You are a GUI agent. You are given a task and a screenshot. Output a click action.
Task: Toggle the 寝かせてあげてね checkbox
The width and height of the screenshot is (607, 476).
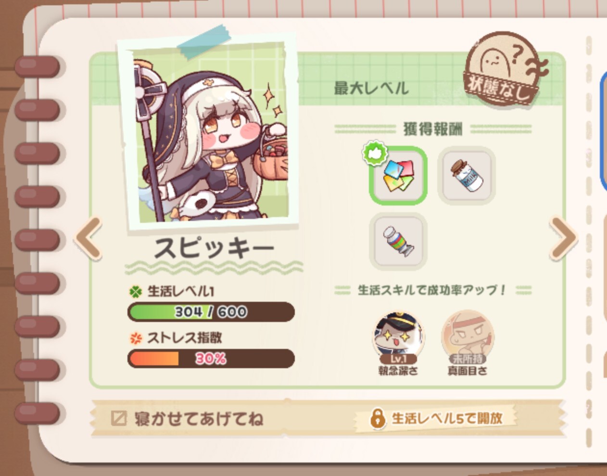(x=119, y=418)
